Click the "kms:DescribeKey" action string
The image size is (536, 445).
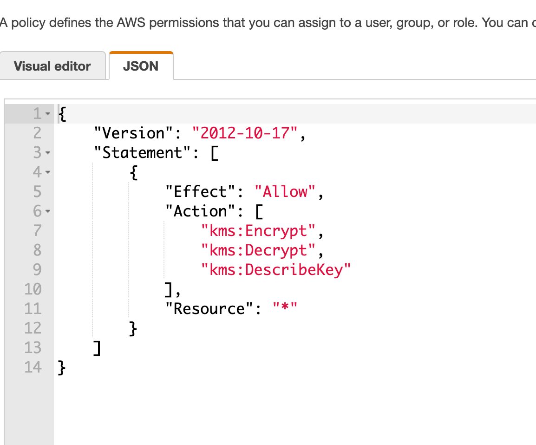(276, 270)
